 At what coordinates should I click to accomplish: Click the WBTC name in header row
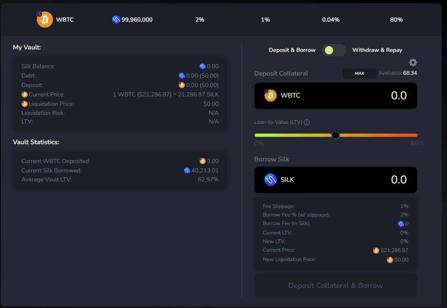[65, 20]
